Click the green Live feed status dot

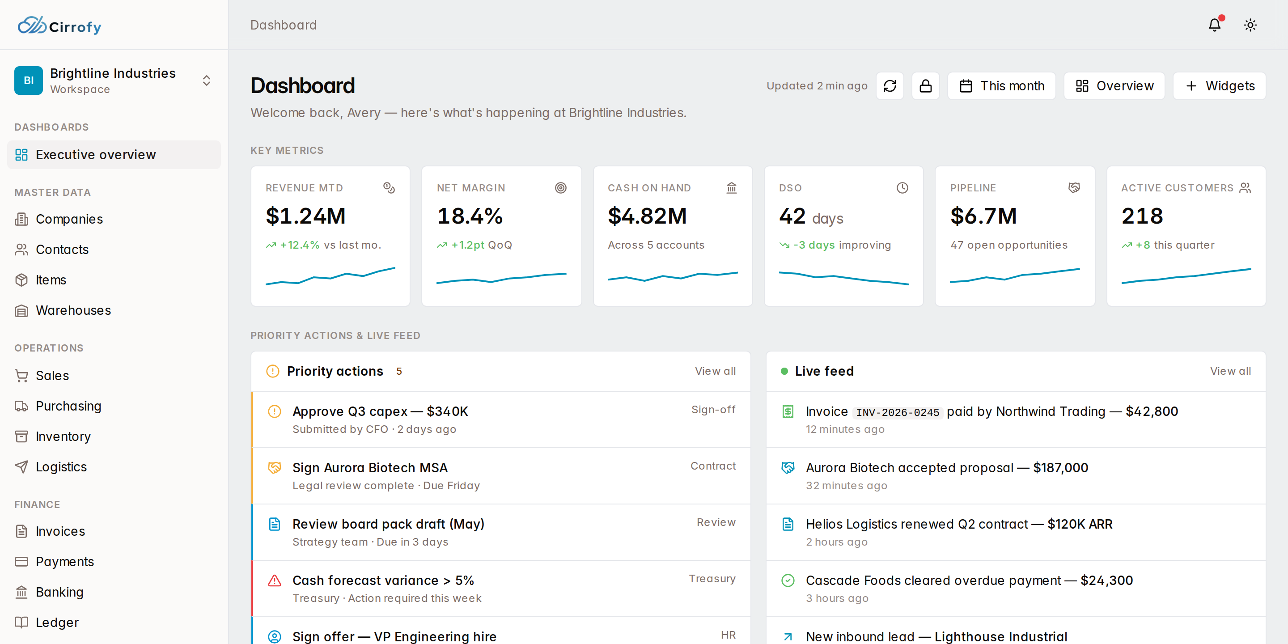[784, 371]
